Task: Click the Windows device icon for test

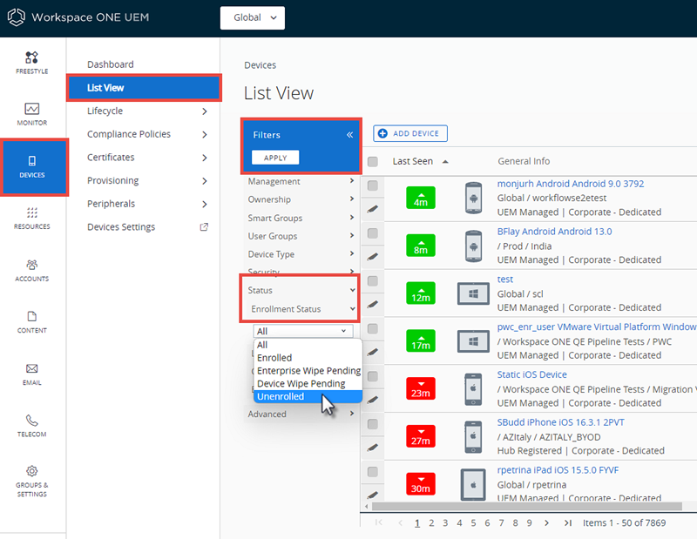Action: pos(473,293)
